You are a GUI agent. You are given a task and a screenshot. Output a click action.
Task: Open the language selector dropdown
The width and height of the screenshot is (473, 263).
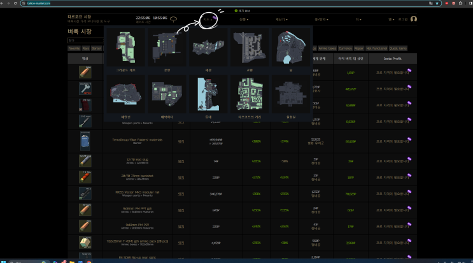coord(391,19)
